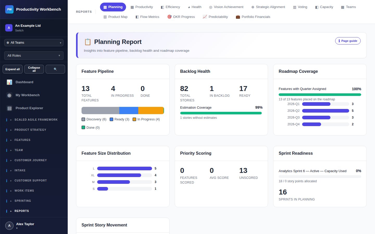Click the Vision Achievement tab icon
This screenshot has height=234, width=375.
[211, 7]
